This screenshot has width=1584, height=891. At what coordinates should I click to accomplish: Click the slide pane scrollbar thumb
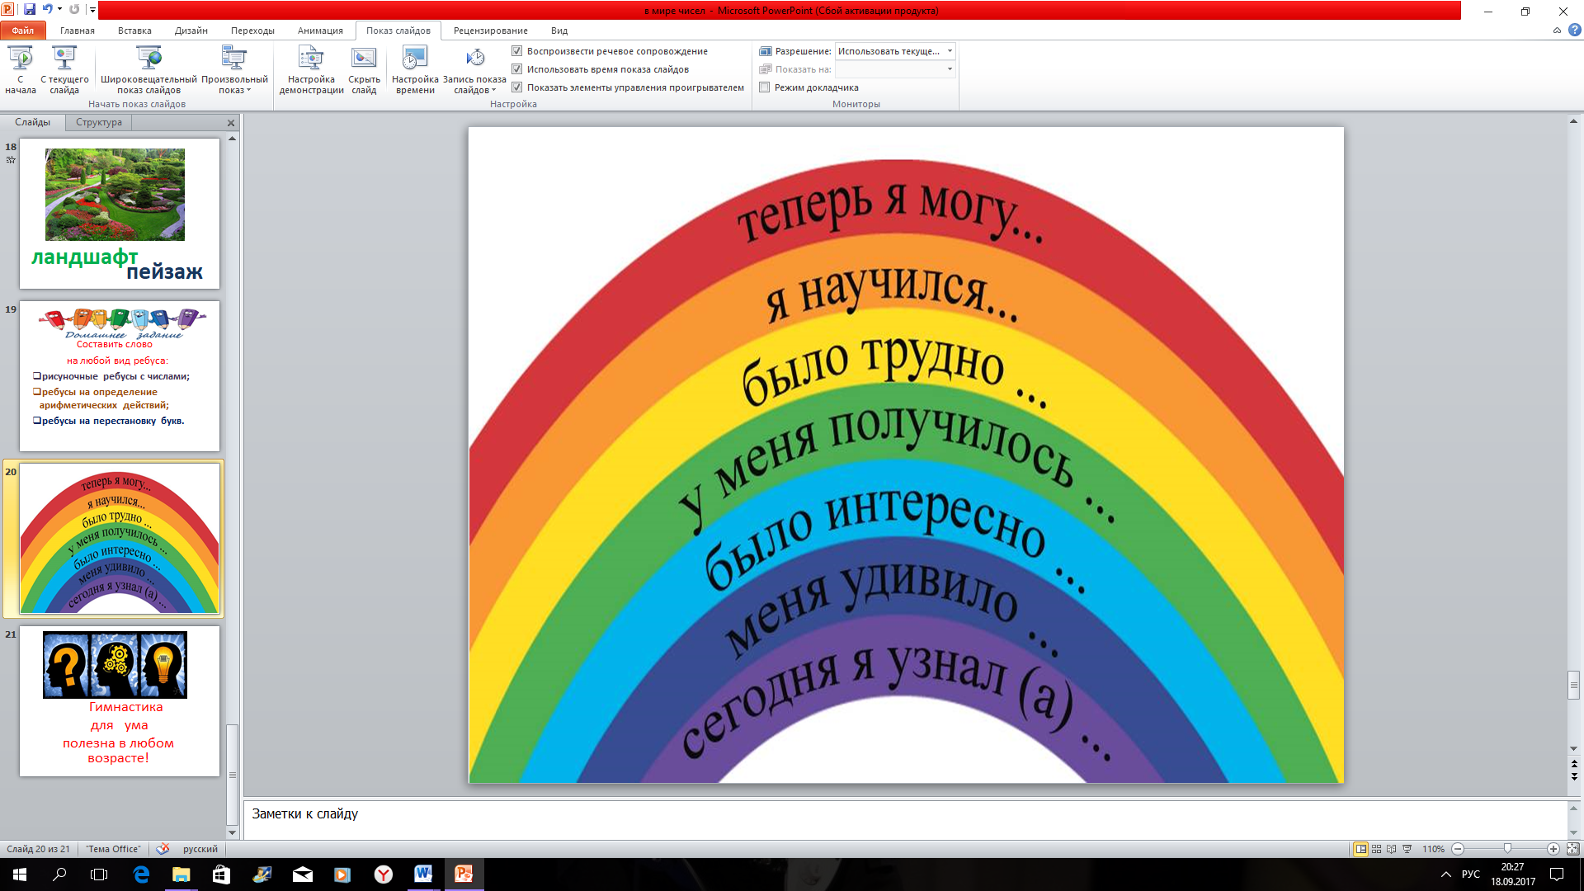pos(233,775)
